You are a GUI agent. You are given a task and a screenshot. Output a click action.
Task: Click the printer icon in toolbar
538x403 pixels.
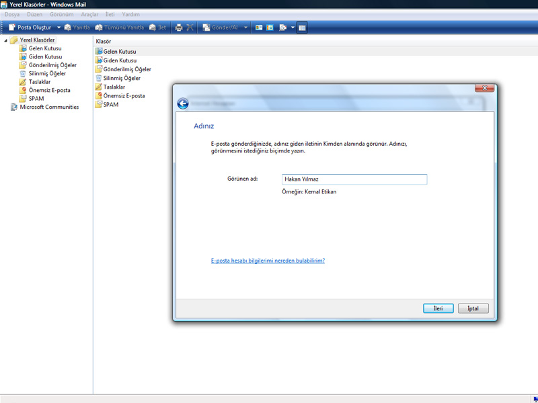coord(179,28)
